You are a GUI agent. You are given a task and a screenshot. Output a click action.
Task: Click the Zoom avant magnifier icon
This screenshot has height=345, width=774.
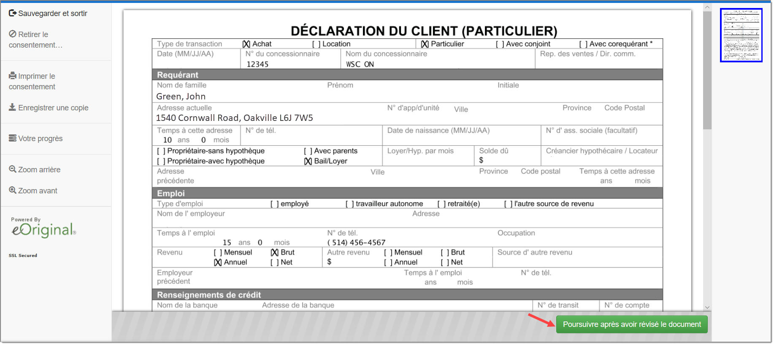[13, 190]
